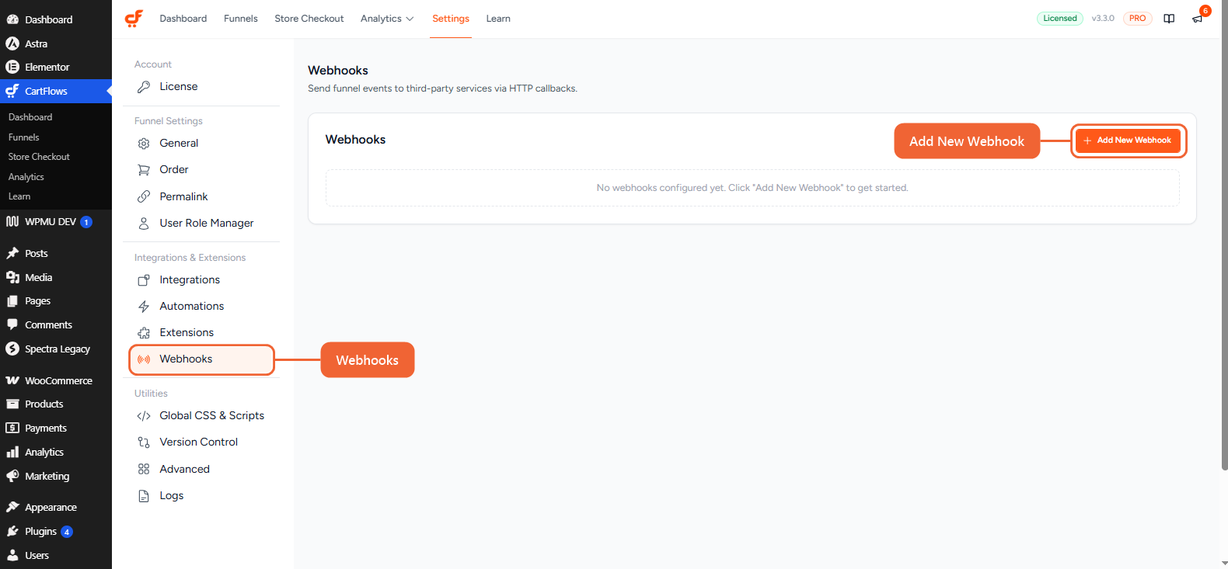Click the Integrations icon in settings sidebar
The width and height of the screenshot is (1228, 569).
tap(144, 280)
